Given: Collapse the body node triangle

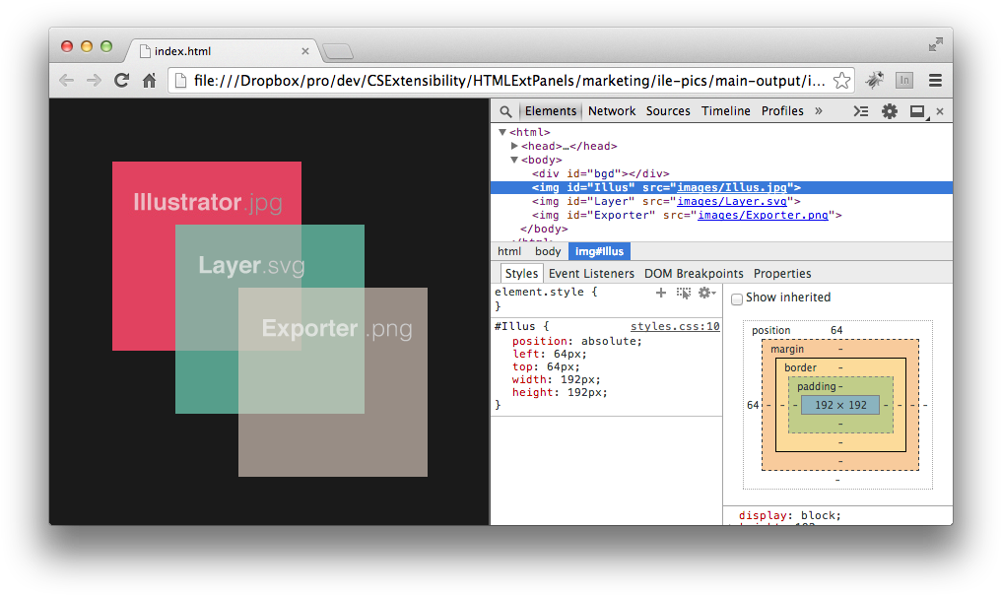Looking at the screenshot, I should (x=514, y=160).
